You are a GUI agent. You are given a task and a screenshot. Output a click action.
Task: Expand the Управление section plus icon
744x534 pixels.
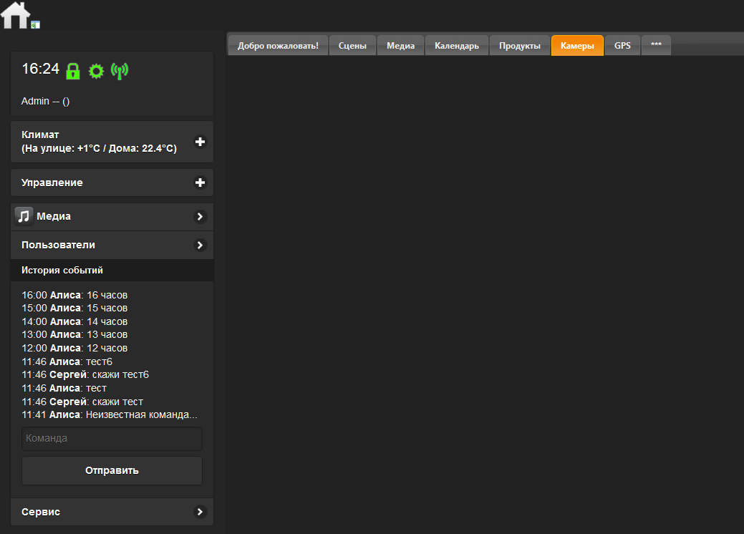[200, 183]
